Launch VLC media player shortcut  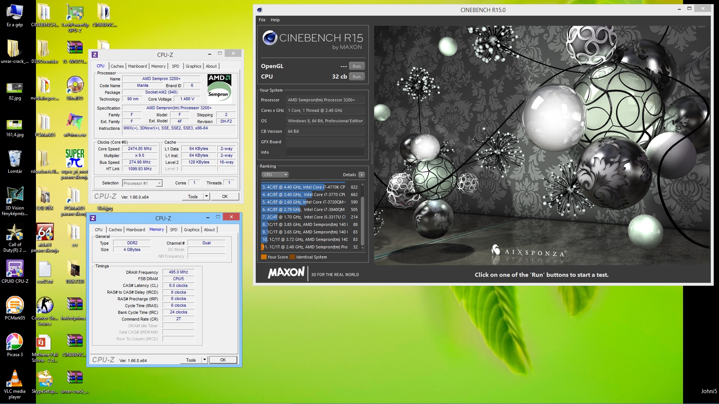[15, 384]
